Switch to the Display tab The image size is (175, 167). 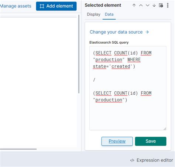93,14
